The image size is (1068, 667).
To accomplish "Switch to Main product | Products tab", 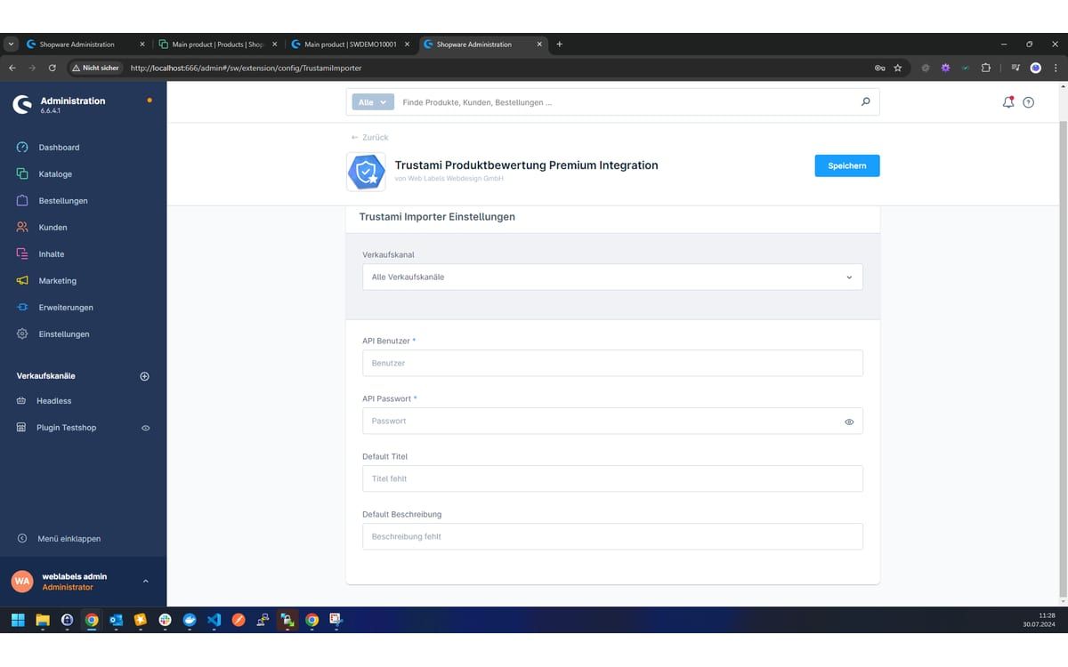I will coord(218,44).
